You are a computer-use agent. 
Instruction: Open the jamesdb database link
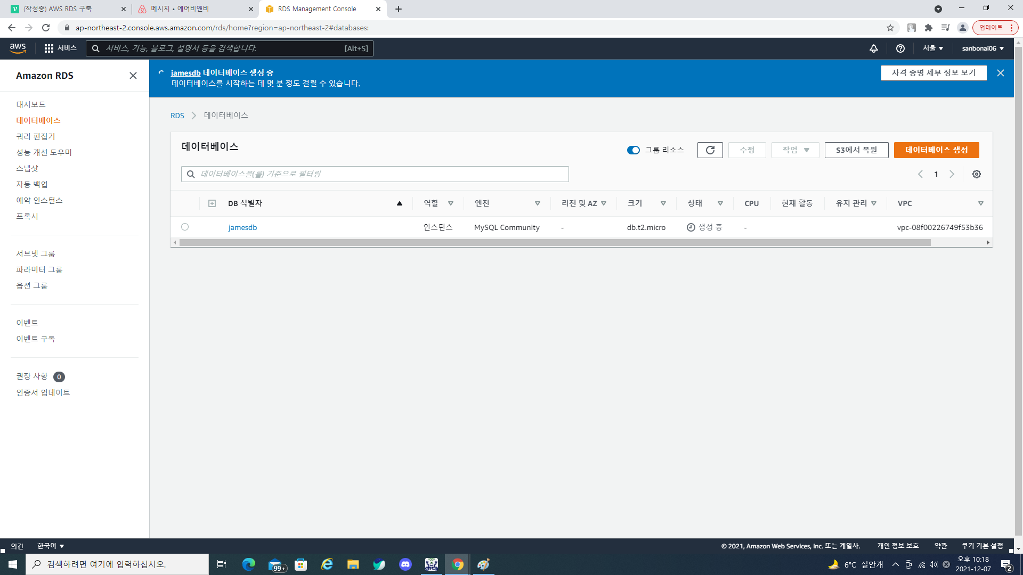pos(242,227)
